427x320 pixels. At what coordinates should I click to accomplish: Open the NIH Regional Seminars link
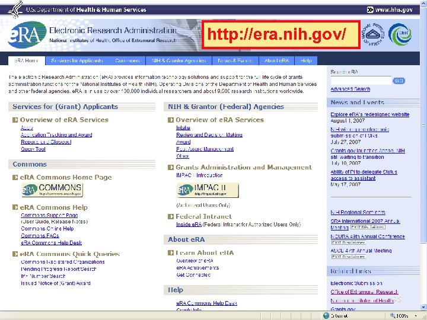tap(358, 212)
